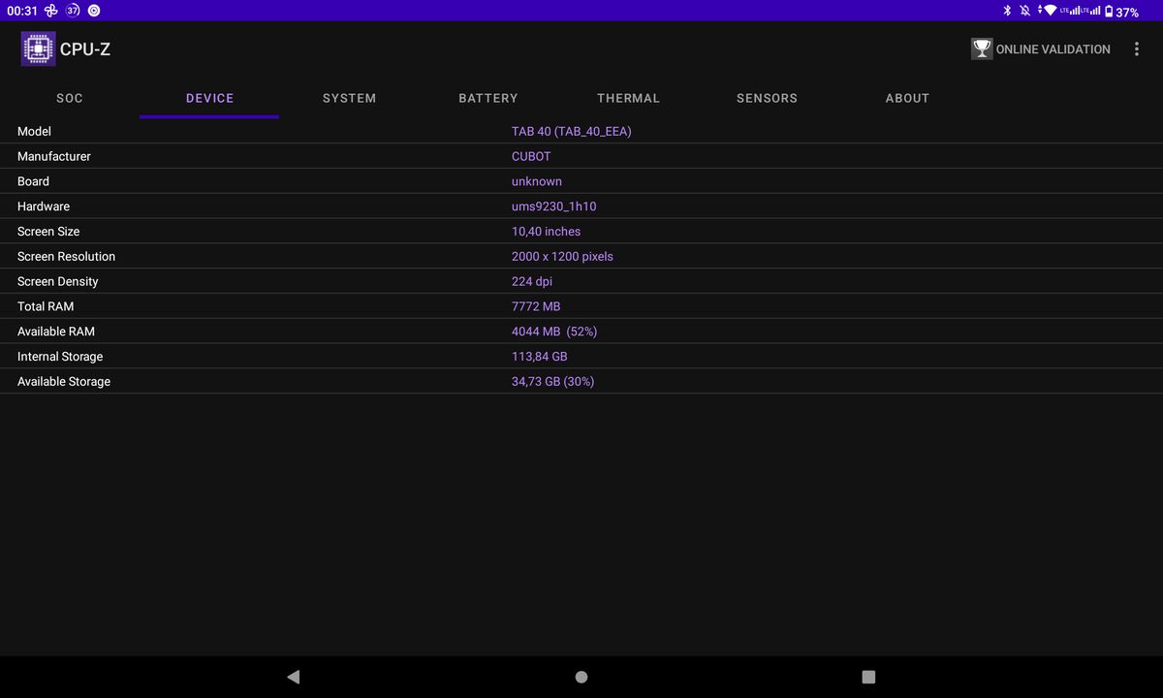Show the THERMAL tab
The height and width of the screenshot is (698, 1163).
pyautogui.click(x=628, y=98)
